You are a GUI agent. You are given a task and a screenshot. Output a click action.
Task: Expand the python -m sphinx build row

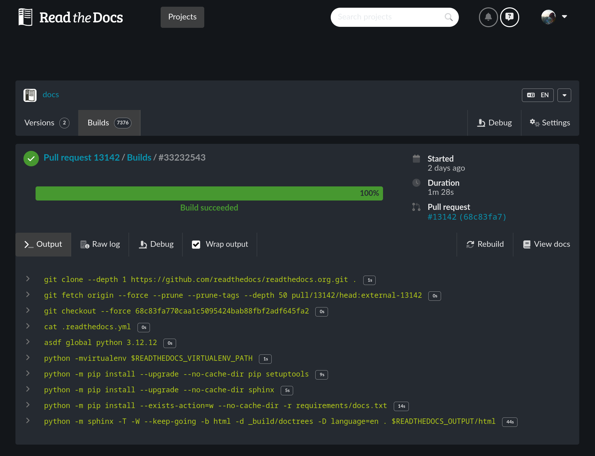tap(28, 420)
